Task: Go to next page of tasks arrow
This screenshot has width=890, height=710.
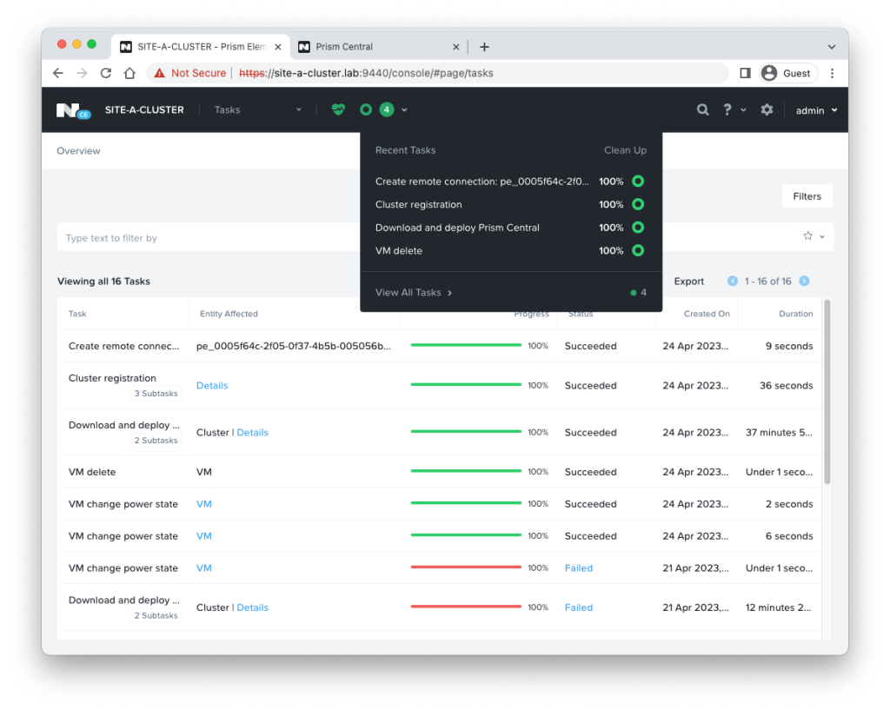Action: (x=804, y=281)
